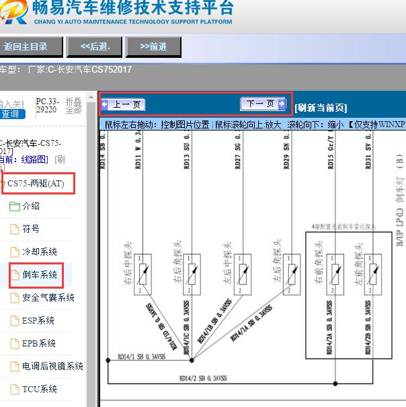Viewport: 406px width, 407px height.
Task: Click the sidebar scrollbar up arrow
Action: [91, 98]
